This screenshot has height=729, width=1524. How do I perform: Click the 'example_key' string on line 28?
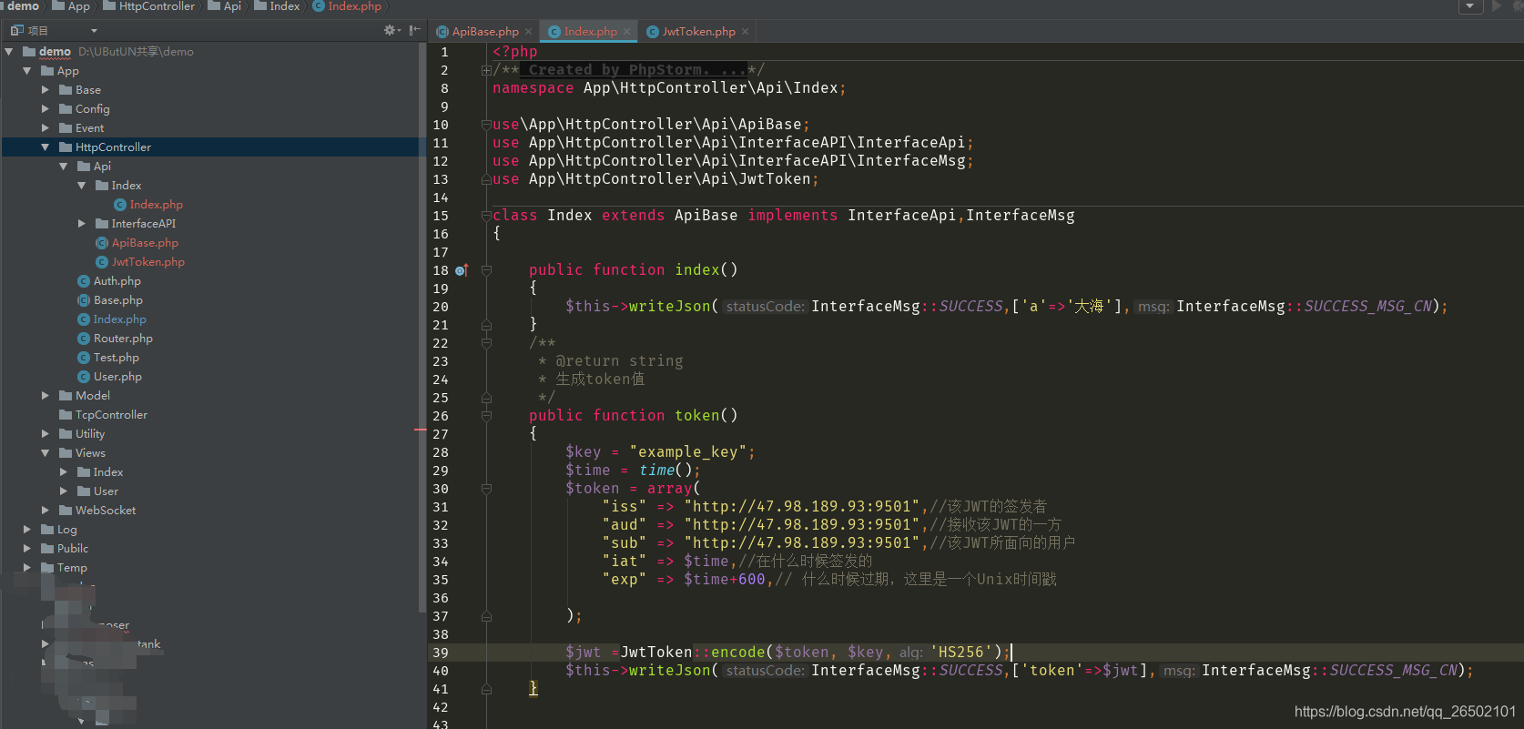tap(688, 452)
